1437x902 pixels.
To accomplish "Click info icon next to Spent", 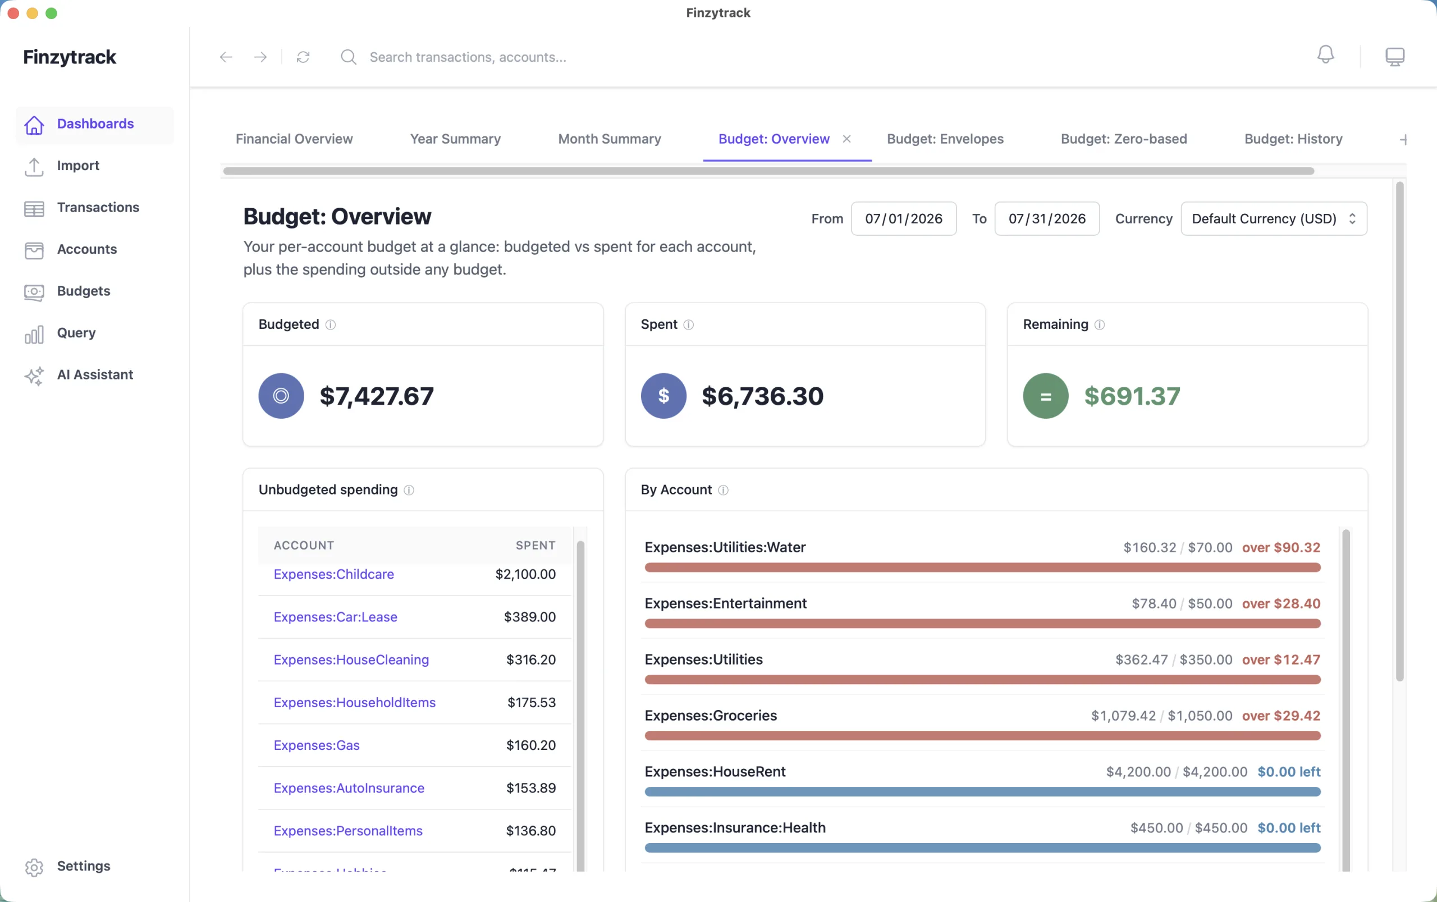I will [688, 324].
